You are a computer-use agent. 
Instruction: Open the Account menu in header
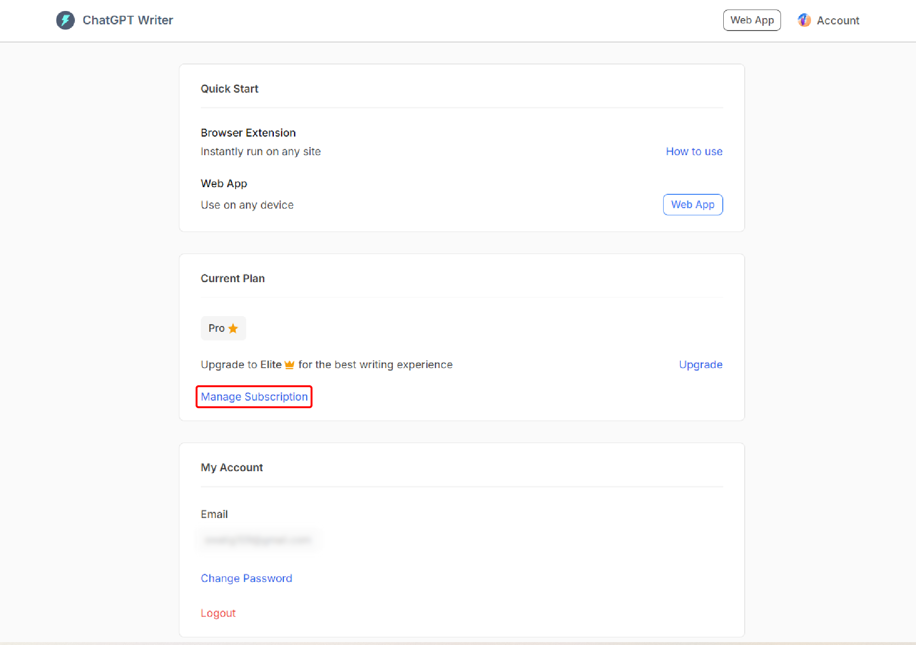837,21
